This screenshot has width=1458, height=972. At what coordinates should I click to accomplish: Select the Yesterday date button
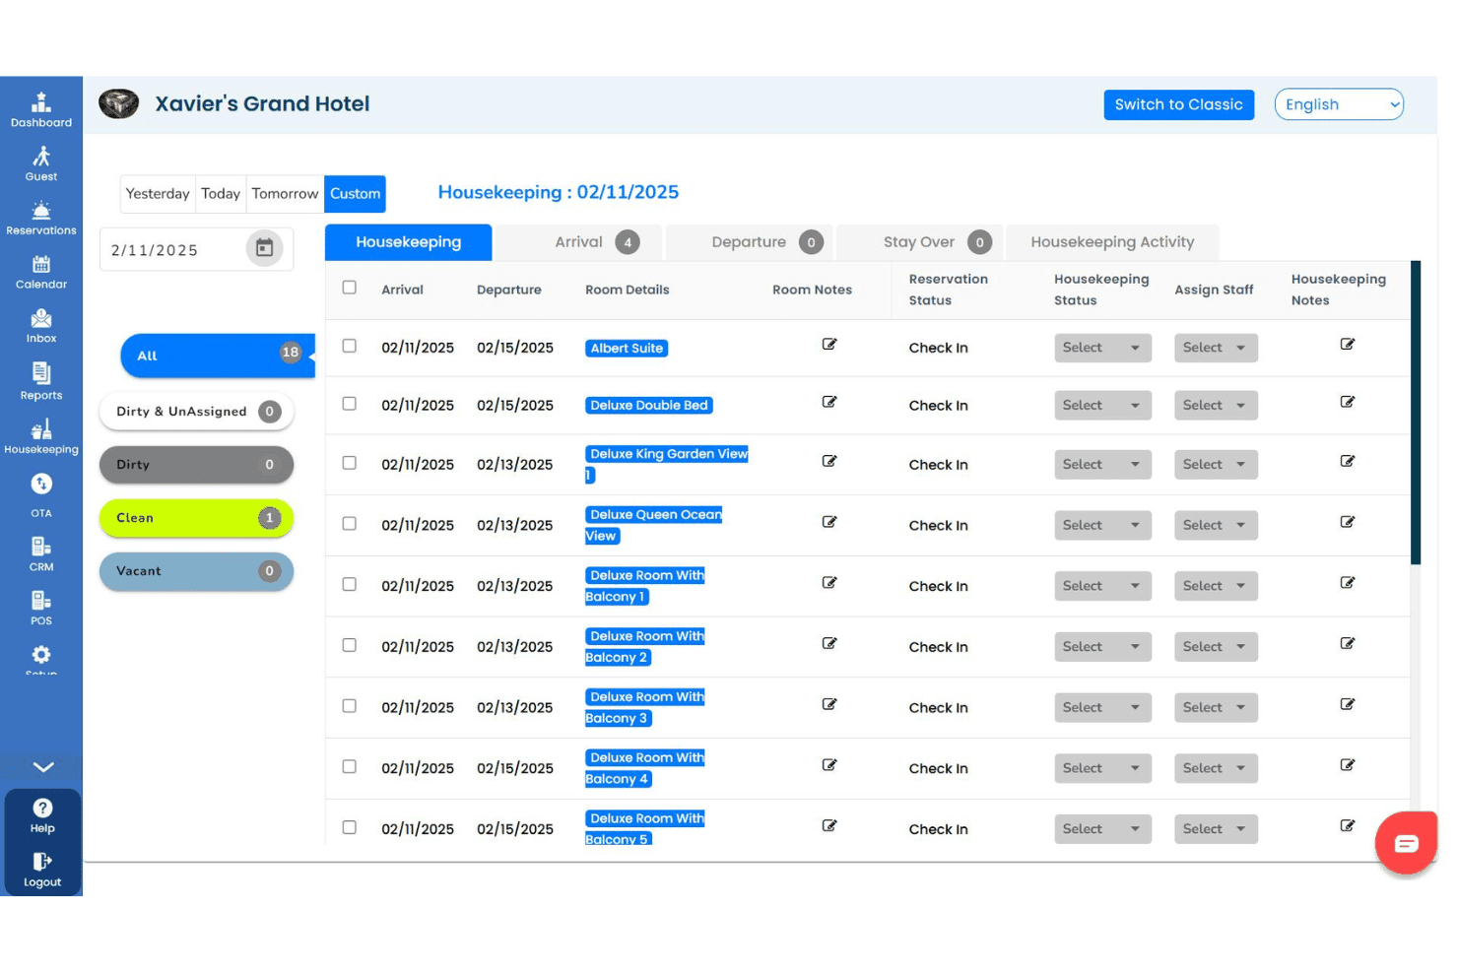point(158,194)
